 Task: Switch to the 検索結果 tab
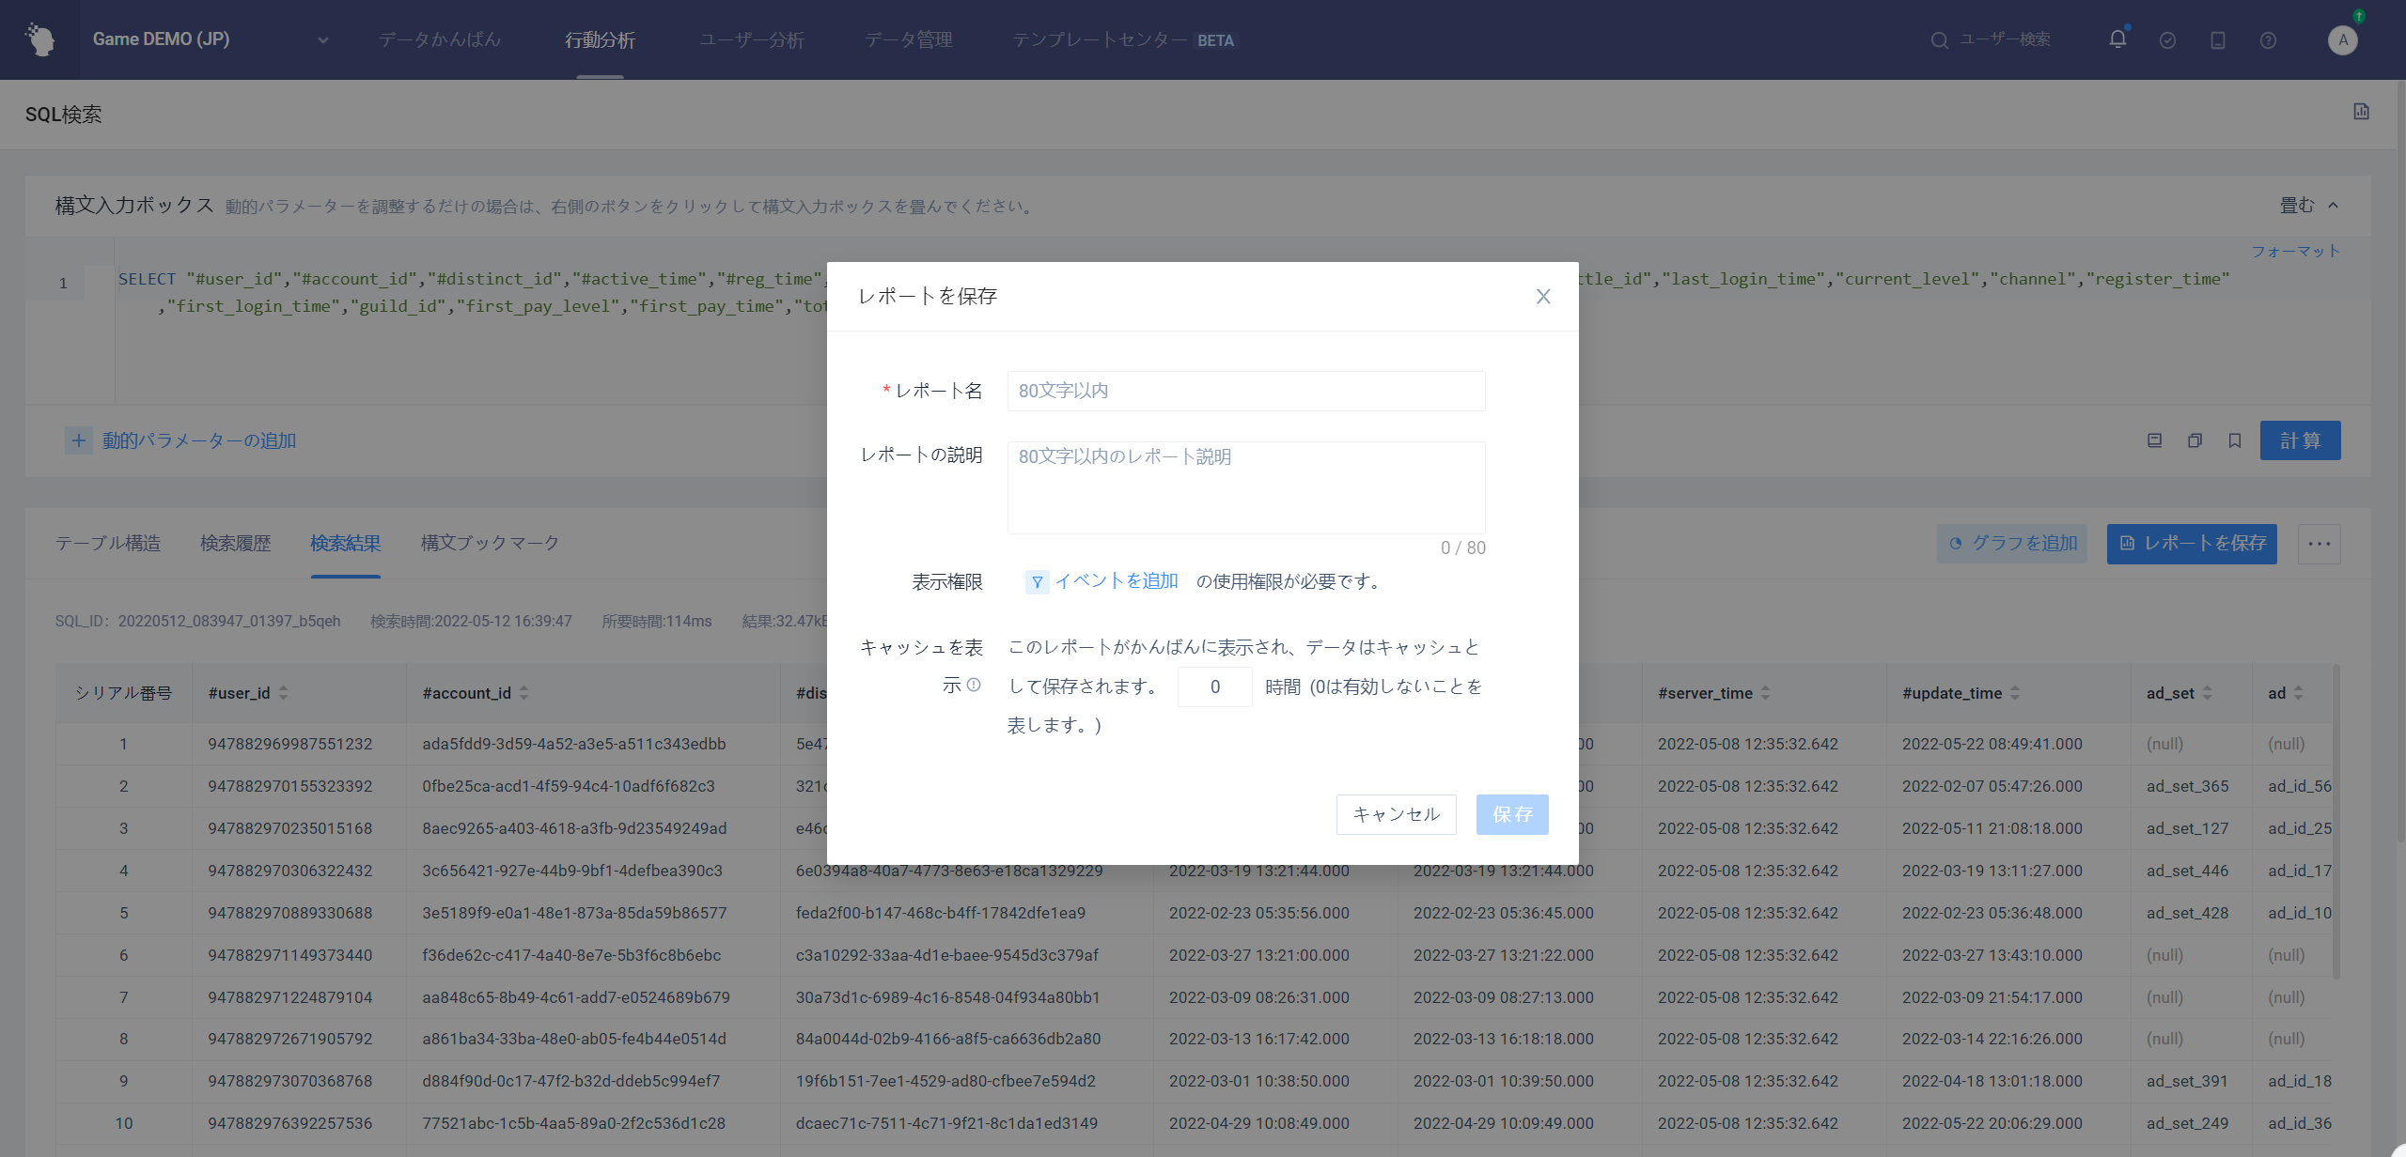pyautogui.click(x=346, y=543)
